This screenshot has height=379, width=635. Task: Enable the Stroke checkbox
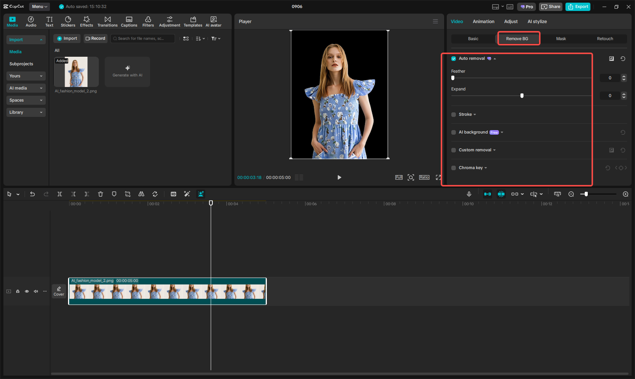tap(454, 115)
